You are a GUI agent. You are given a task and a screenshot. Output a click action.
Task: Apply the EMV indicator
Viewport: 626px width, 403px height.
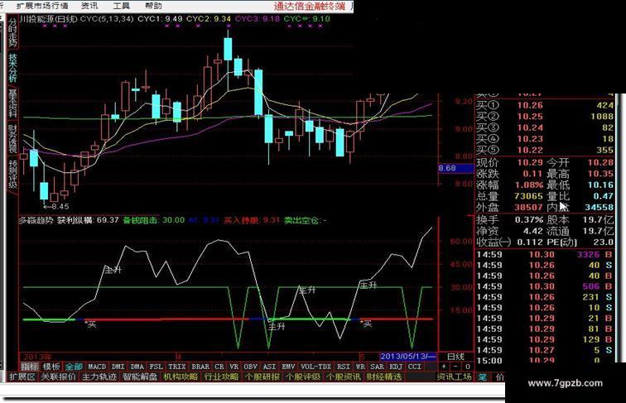289,367
